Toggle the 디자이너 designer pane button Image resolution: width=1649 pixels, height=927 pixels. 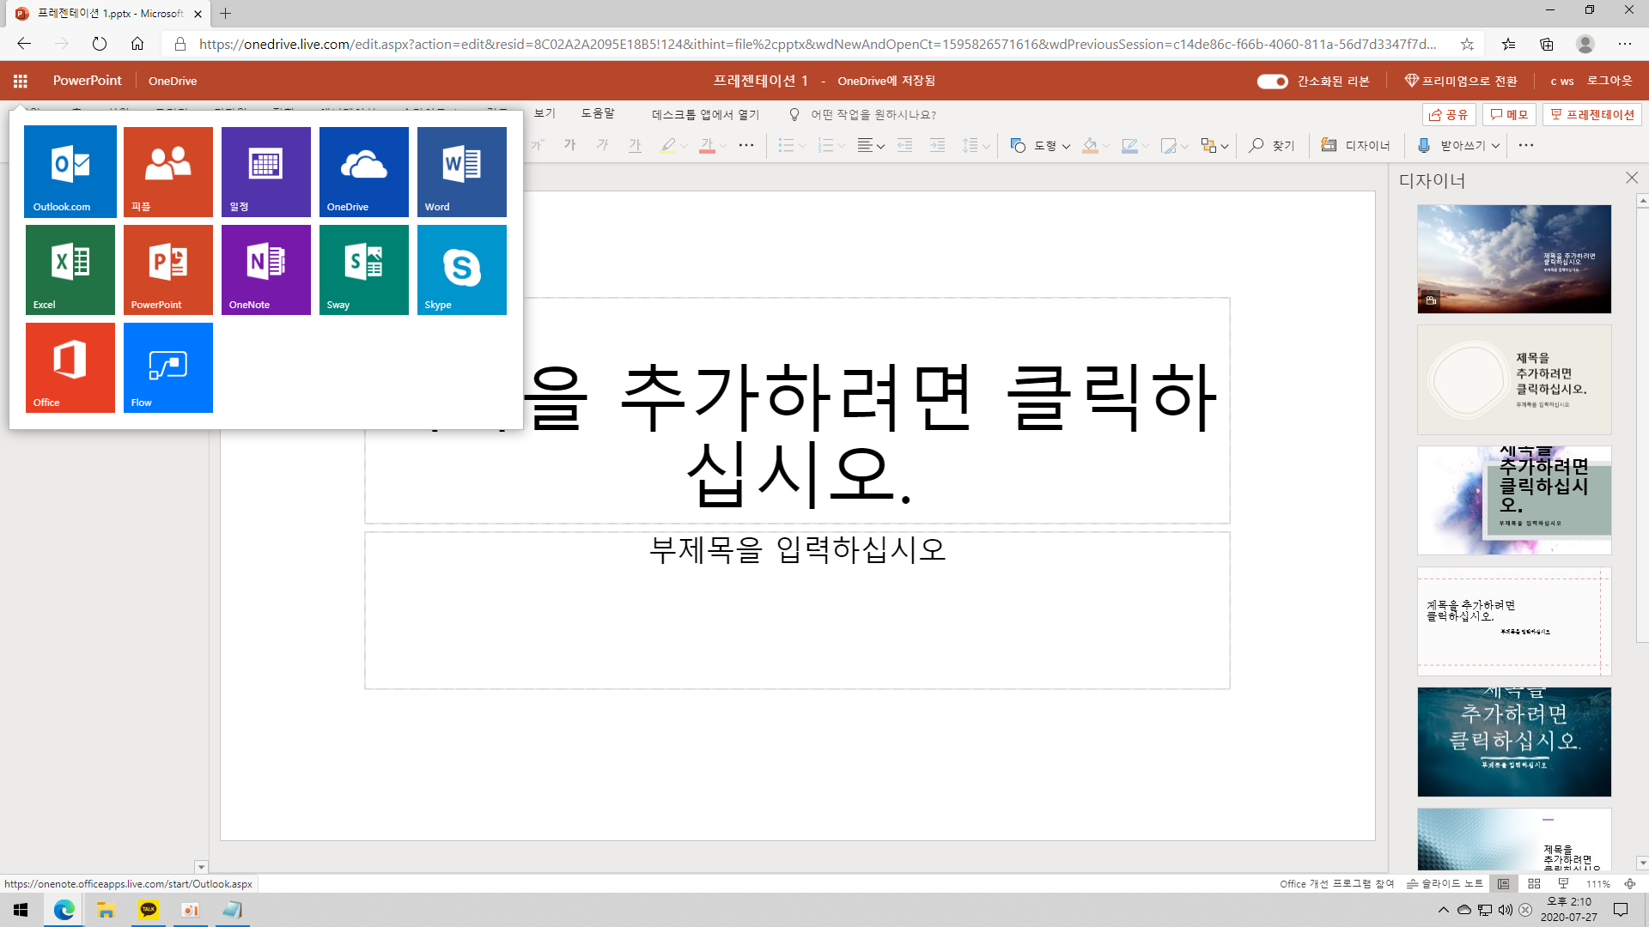coord(1355,146)
